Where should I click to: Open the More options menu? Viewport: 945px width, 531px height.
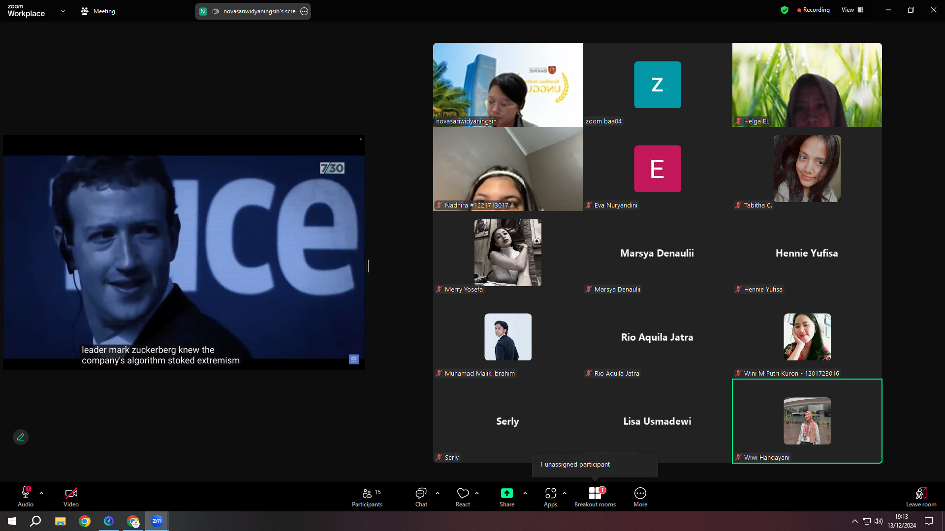click(x=640, y=497)
